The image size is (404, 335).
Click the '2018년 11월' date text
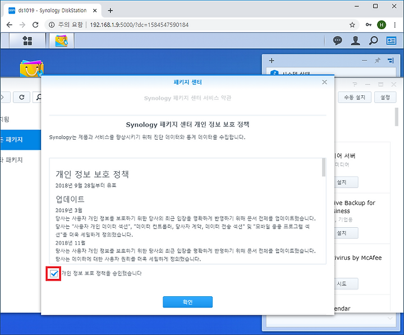coord(70,243)
